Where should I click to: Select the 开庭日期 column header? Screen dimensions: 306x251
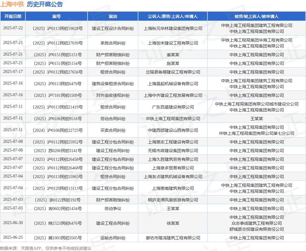pos(13,16)
